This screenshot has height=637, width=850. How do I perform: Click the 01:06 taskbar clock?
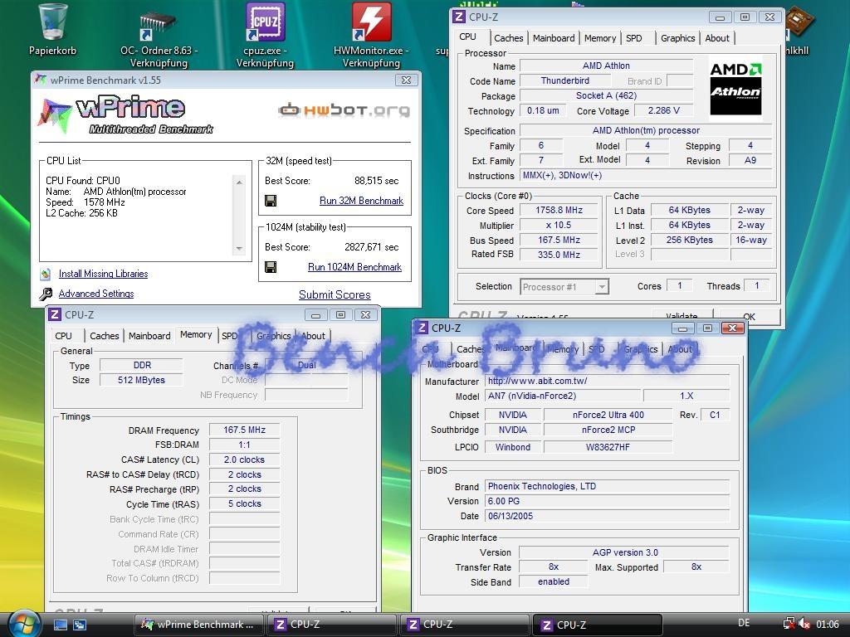[828, 625]
